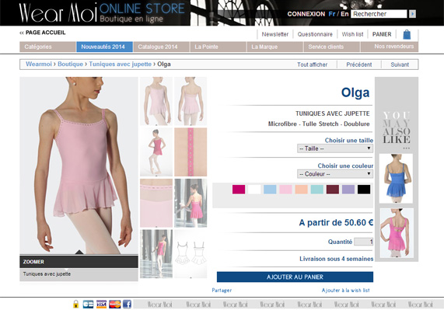View pink trim strip detail thumbnail

(x=191, y=152)
